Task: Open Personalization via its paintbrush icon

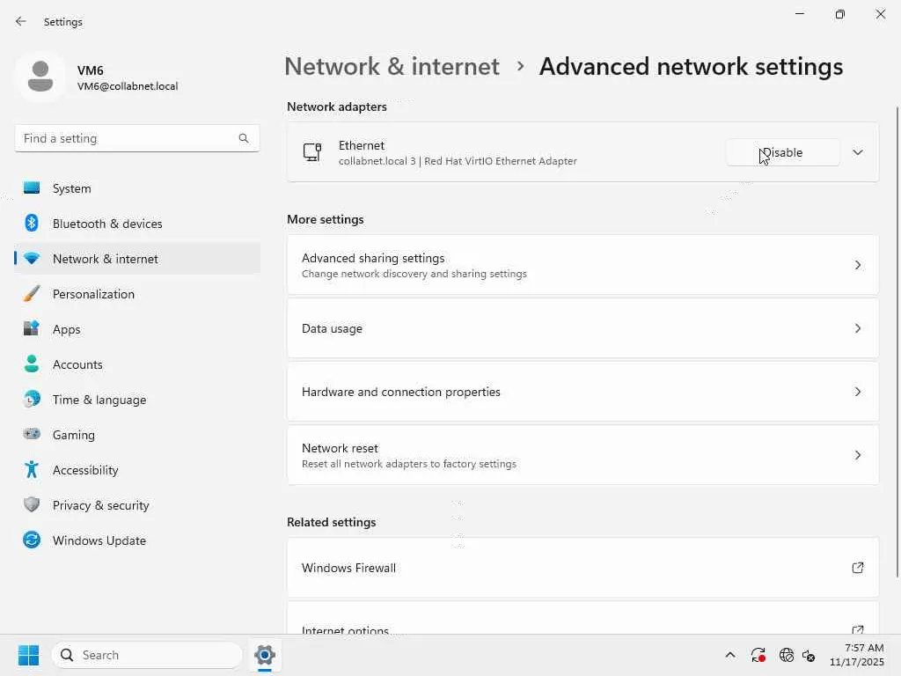Action: coord(32,294)
